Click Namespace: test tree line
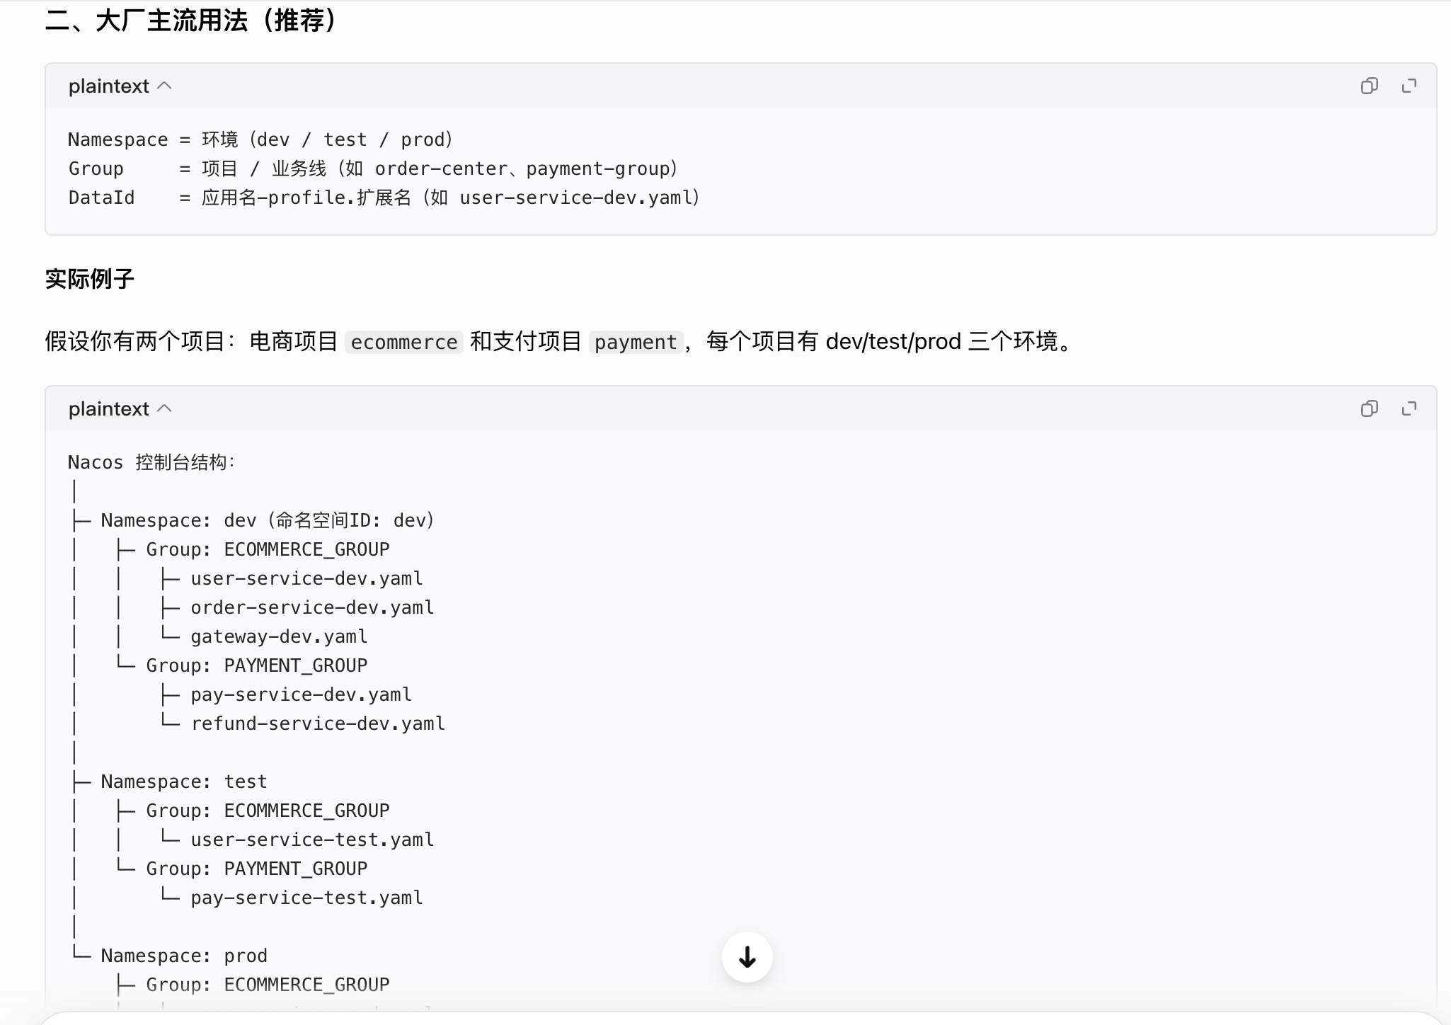Image resolution: width=1451 pixels, height=1025 pixels. pos(184,781)
